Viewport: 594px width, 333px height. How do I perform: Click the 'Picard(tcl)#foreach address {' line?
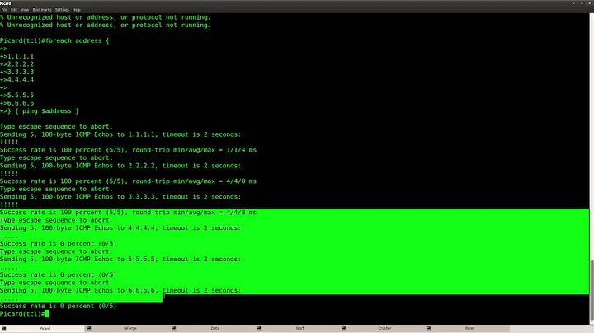click(x=54, y=40)
